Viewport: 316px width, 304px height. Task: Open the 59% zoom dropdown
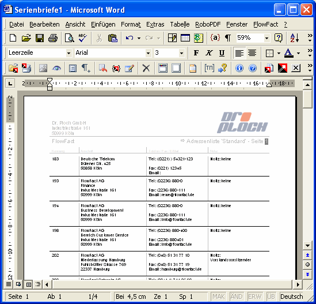click(266, 38)
